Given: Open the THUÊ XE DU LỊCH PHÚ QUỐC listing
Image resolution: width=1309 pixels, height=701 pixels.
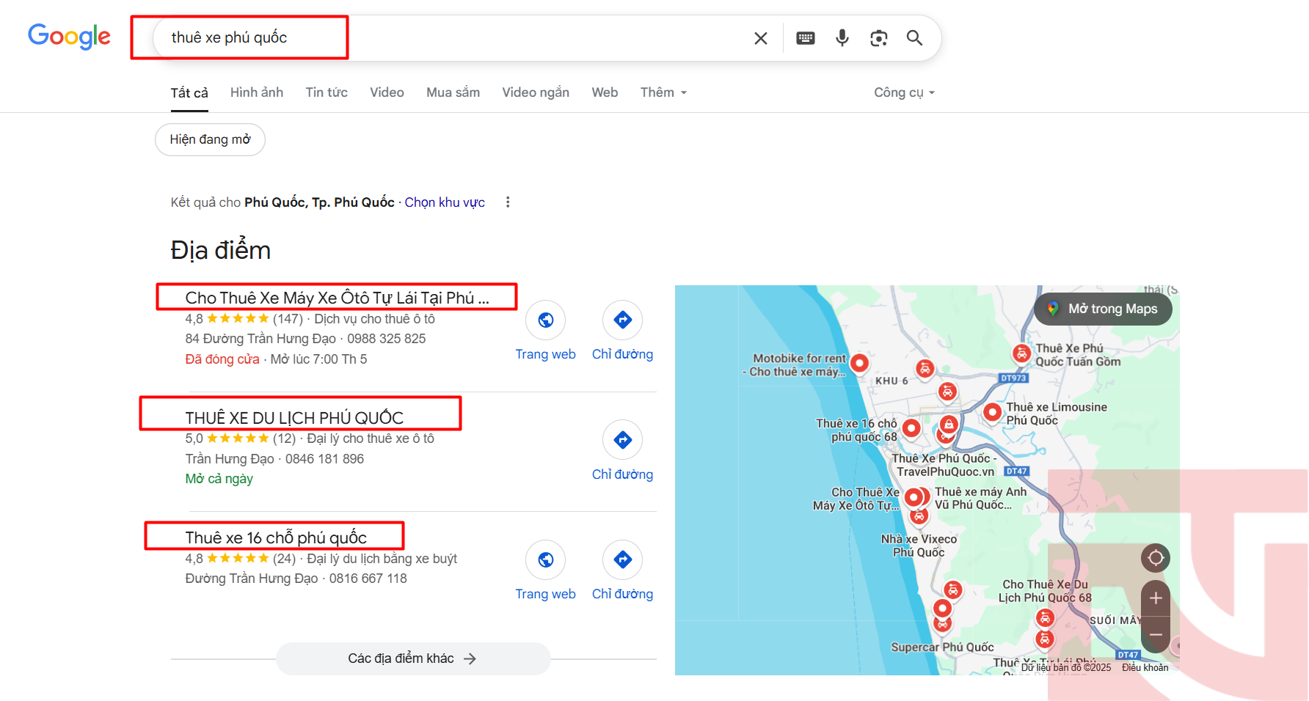Looking at the screenshot, I should tap(294, 418).
